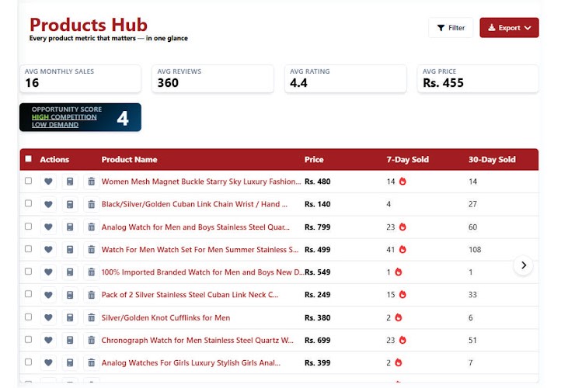Sort by the Product Name column header

[129, 159]
